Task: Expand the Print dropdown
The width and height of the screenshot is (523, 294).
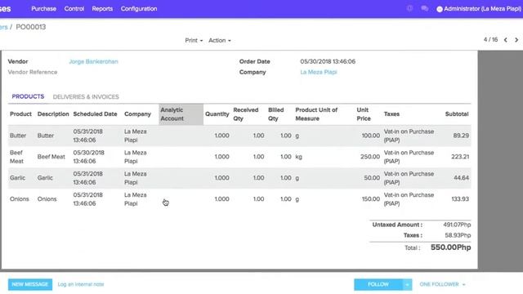Action: coord(194,40)
